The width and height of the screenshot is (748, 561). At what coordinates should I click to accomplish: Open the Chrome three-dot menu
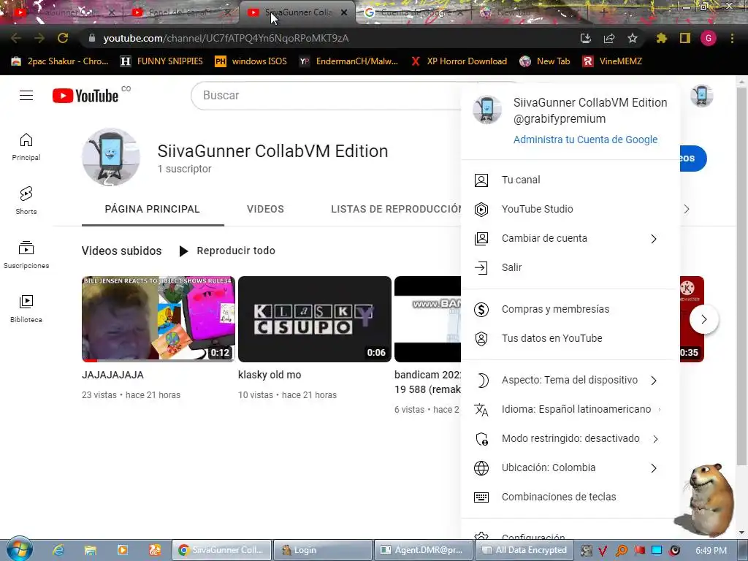coord(732,38)
